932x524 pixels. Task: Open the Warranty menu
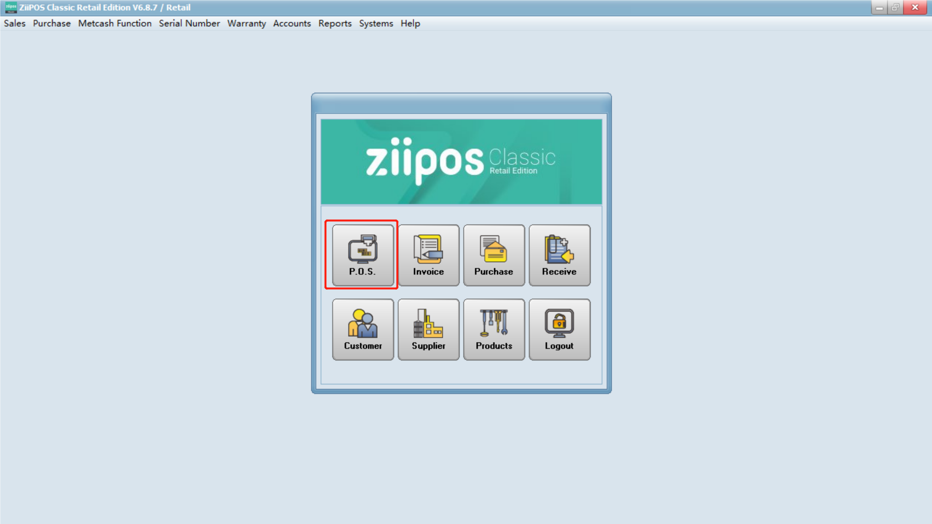(x=247, y=23)
